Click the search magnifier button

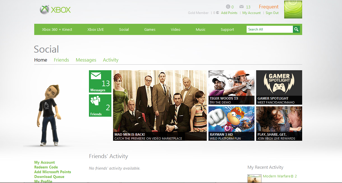click(297, 29)
